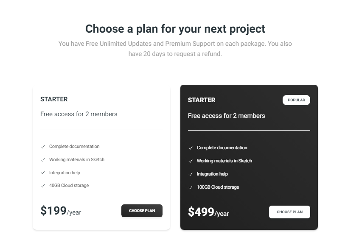Click the checkmark beside 40GB Cloud storage
345x251 pixels.
pos(42,185)
